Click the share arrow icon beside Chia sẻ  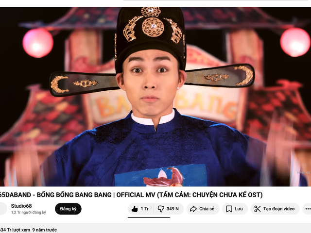193,209
